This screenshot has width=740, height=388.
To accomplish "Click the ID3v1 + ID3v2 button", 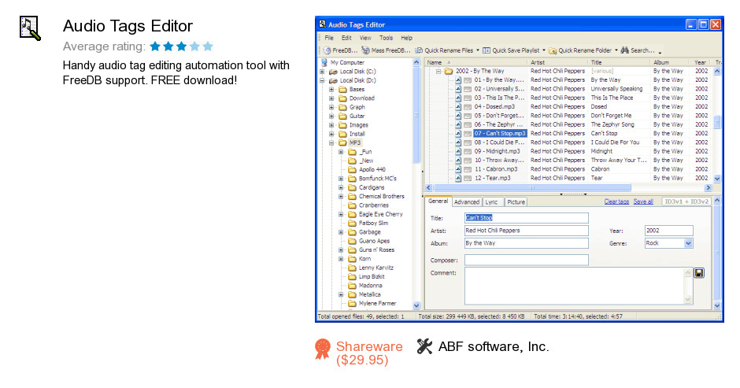I will [x=686, y=201].
